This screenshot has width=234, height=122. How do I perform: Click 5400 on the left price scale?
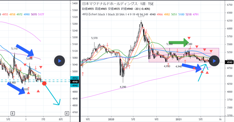tap(75, 4)
